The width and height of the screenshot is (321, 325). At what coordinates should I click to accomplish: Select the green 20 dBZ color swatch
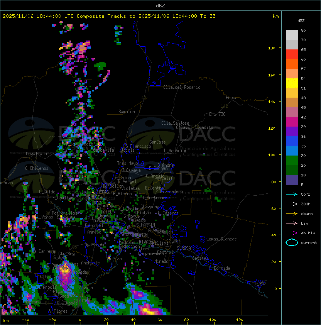(x=292, y=161)
